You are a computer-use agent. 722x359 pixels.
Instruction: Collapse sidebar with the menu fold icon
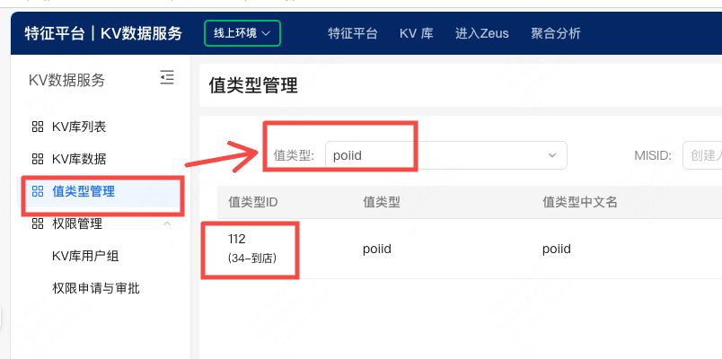pos(167,77)
